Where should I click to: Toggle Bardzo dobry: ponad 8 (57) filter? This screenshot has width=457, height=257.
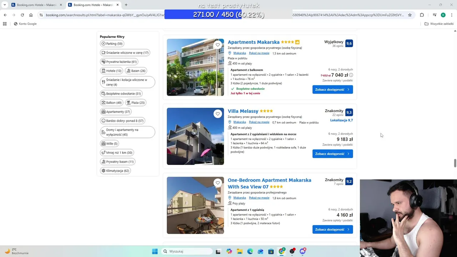122,121
